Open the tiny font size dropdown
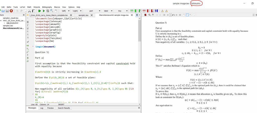257x113 pixels. click(x=127, y=11)
